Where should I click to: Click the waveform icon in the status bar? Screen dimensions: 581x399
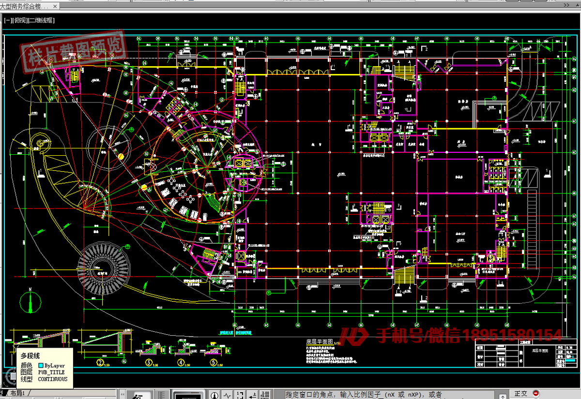(228, 395)
